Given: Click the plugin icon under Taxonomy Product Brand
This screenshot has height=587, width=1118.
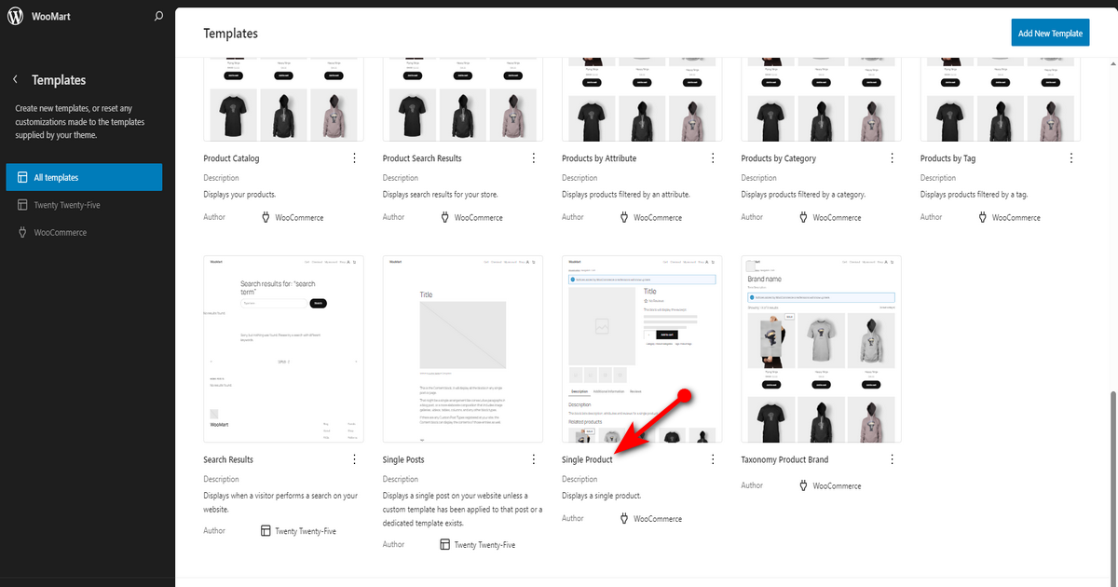Looking at the screenshot, I should 804,485.
